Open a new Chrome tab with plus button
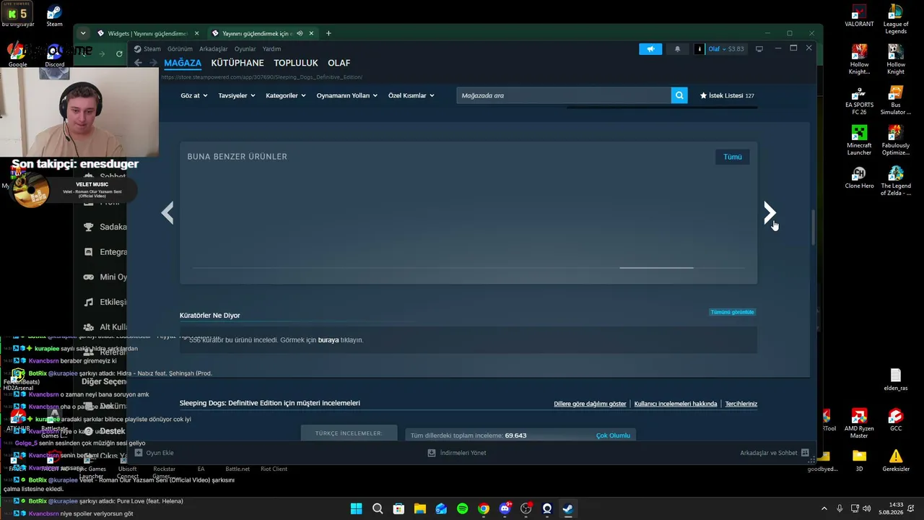 click(x=328, y=33)
